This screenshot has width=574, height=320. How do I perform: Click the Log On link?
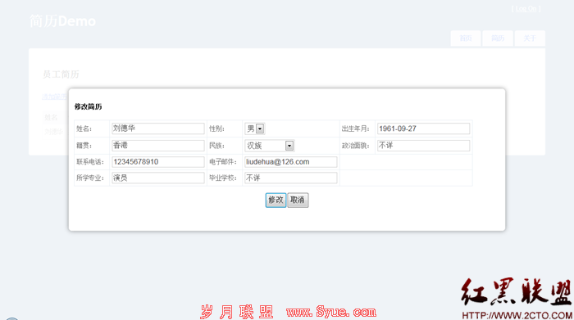[526, 9]
